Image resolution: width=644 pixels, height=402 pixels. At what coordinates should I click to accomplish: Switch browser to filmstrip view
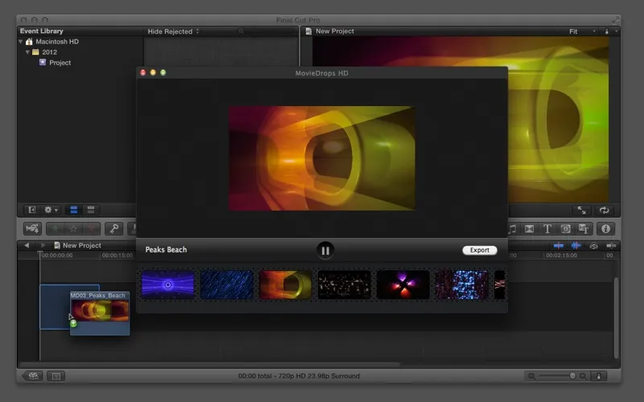(x=74, y=210)
